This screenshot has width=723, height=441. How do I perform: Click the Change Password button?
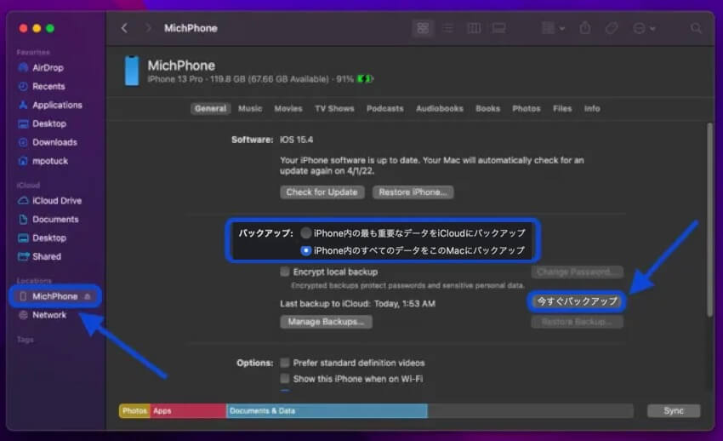coord(577,272)
